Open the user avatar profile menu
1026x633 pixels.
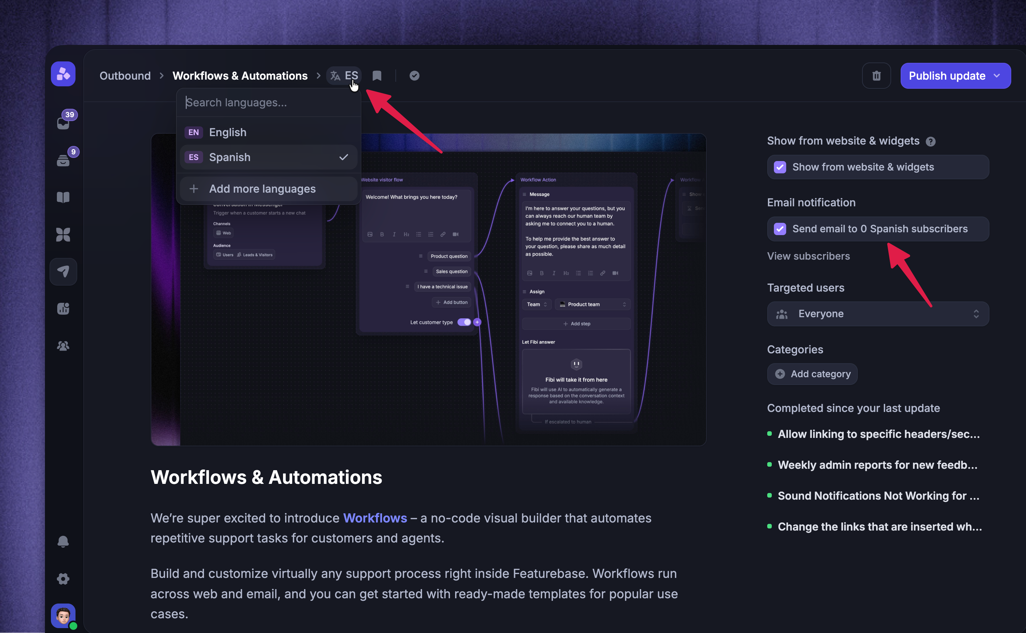tap(63, 615)
